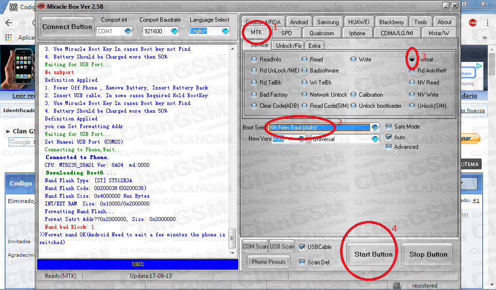This screenshot has height=290, width=496.
Task: Select the Format radio button
Action: 412,59
